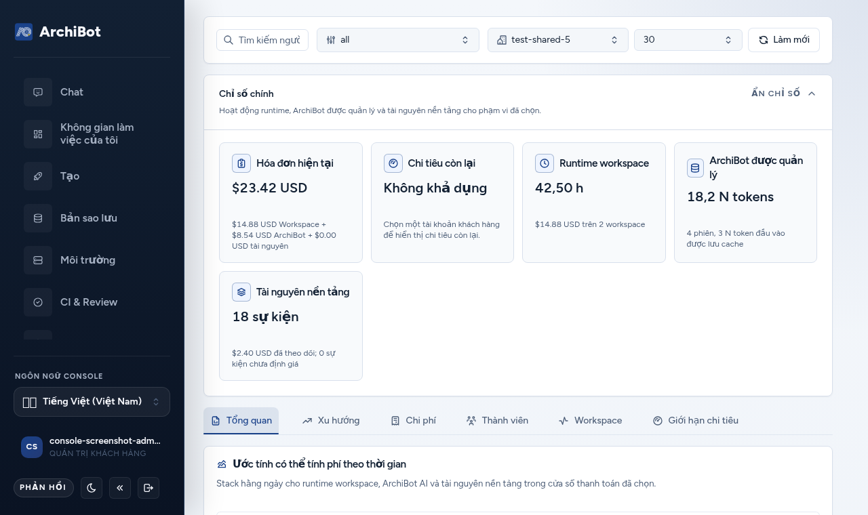The width and height of the screenshot is (868, 515).
Task: Click the Không khả dụng value
Action: click(435, 188)
